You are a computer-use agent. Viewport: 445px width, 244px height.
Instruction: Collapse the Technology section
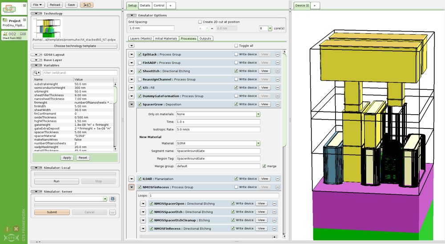(x=36, y=13)
